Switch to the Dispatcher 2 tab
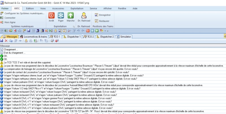 click(x=105, y=37)
